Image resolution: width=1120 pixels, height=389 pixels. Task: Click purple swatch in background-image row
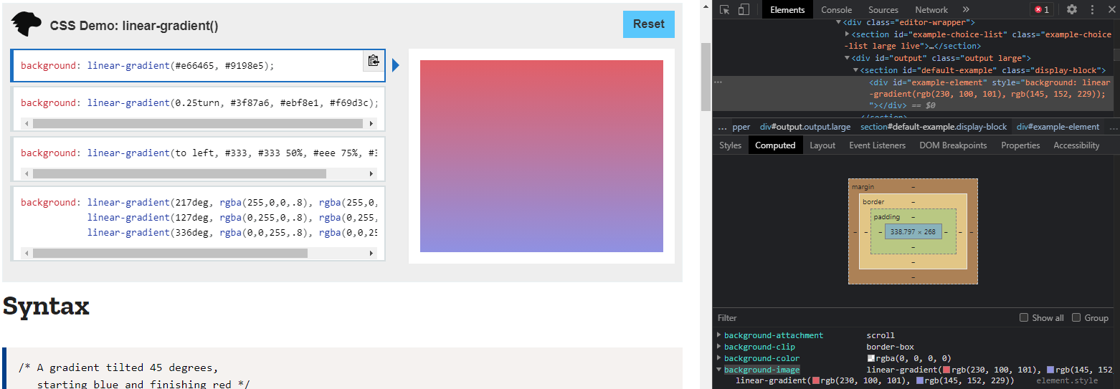pos(1050,370)
